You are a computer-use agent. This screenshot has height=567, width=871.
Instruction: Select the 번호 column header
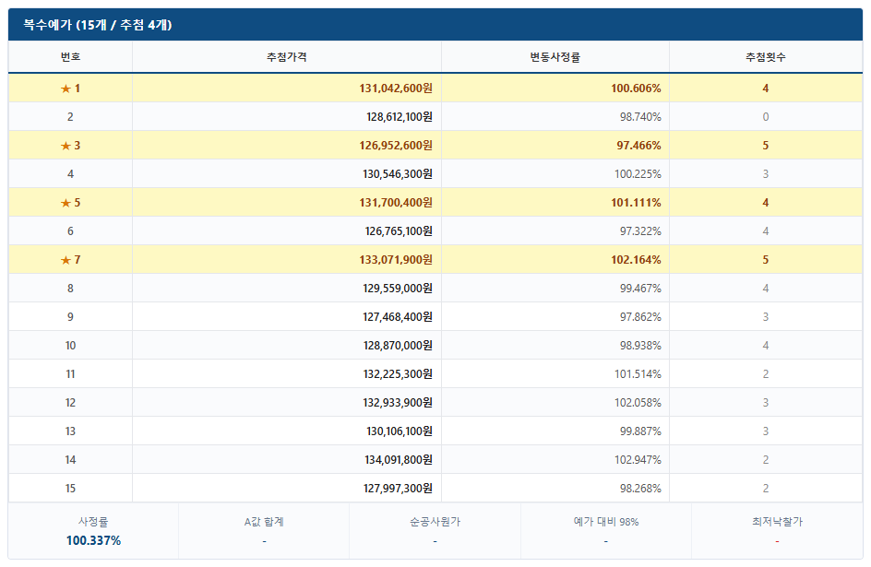tap(70, 56)
